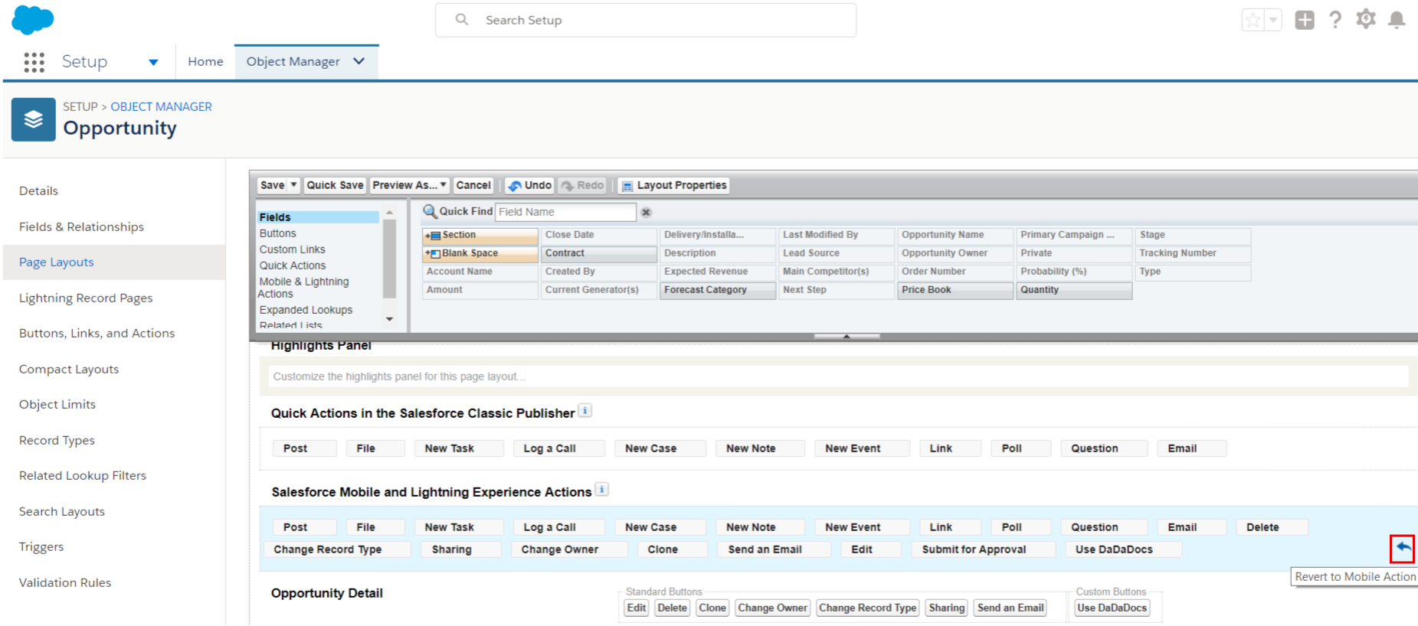Open Lightning Record Pages in the sidebar
This screenshot has width=1418, height=626.
click(x=86, y=298)
